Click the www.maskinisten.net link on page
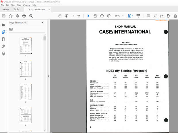 (162, 20)
